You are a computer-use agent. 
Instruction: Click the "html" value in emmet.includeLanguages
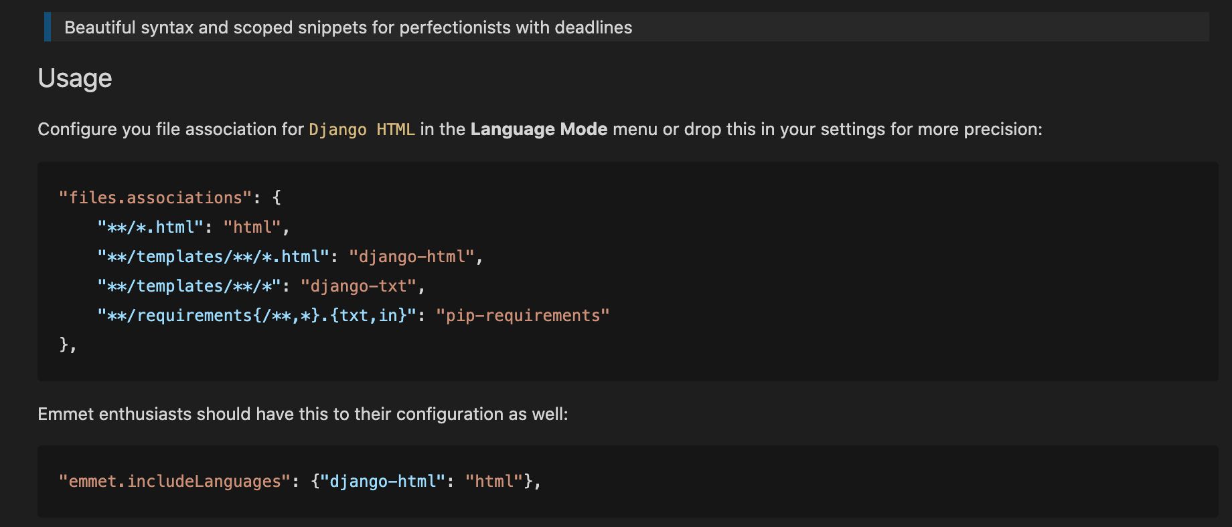pos(493,482)
